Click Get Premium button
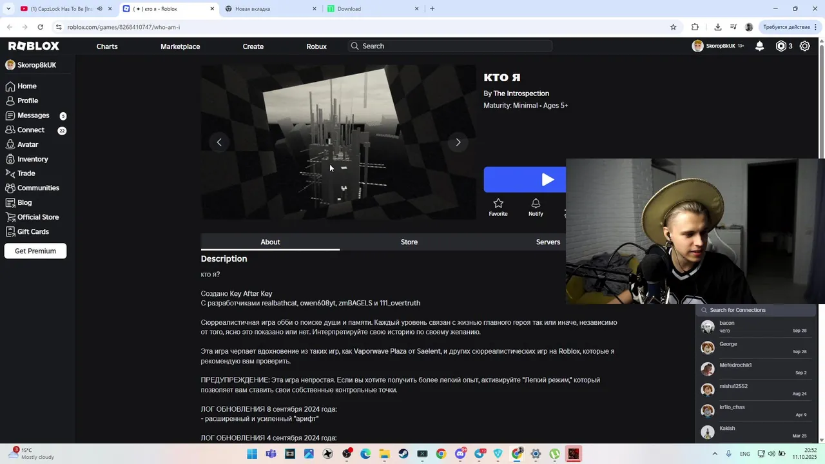825x464 pixels. click(x=35, y=251)
